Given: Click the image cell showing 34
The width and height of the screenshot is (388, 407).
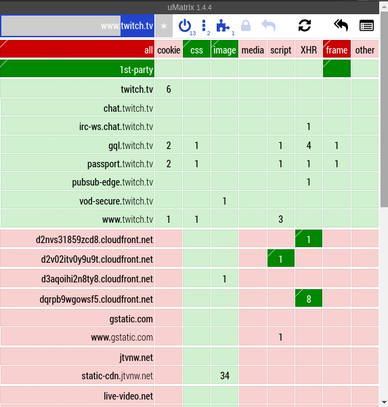Looking at the screenshot, I should click(225, 375).
